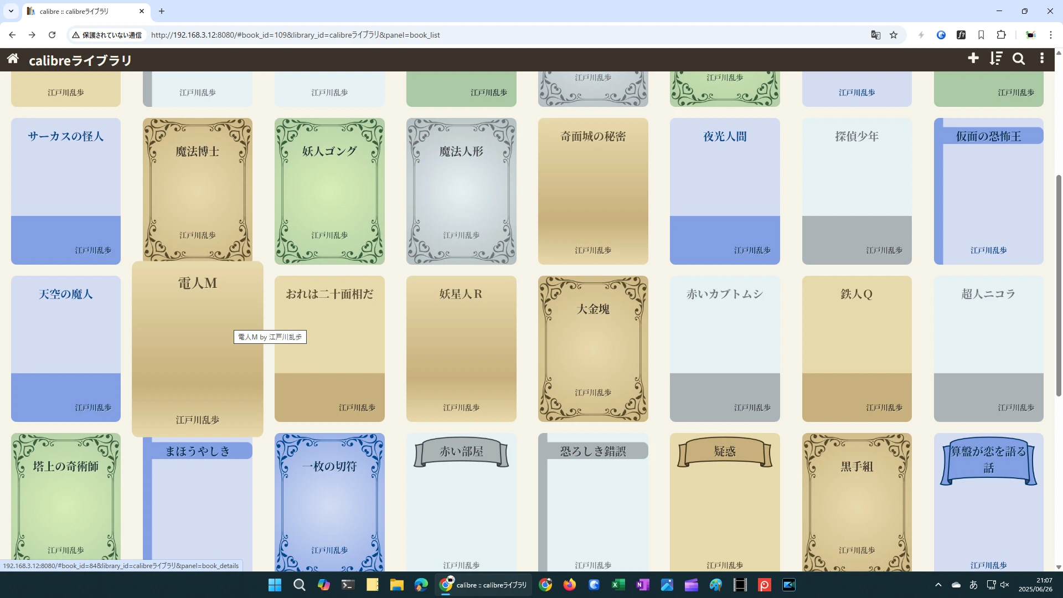
Task: Open the calibre search icon
Action: click(1018, 59)
